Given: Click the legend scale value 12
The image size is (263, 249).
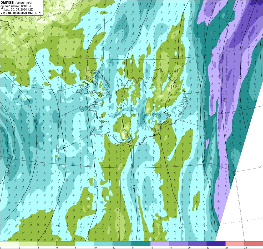Looking at the screenshot, I should click(x=114, y=247).
